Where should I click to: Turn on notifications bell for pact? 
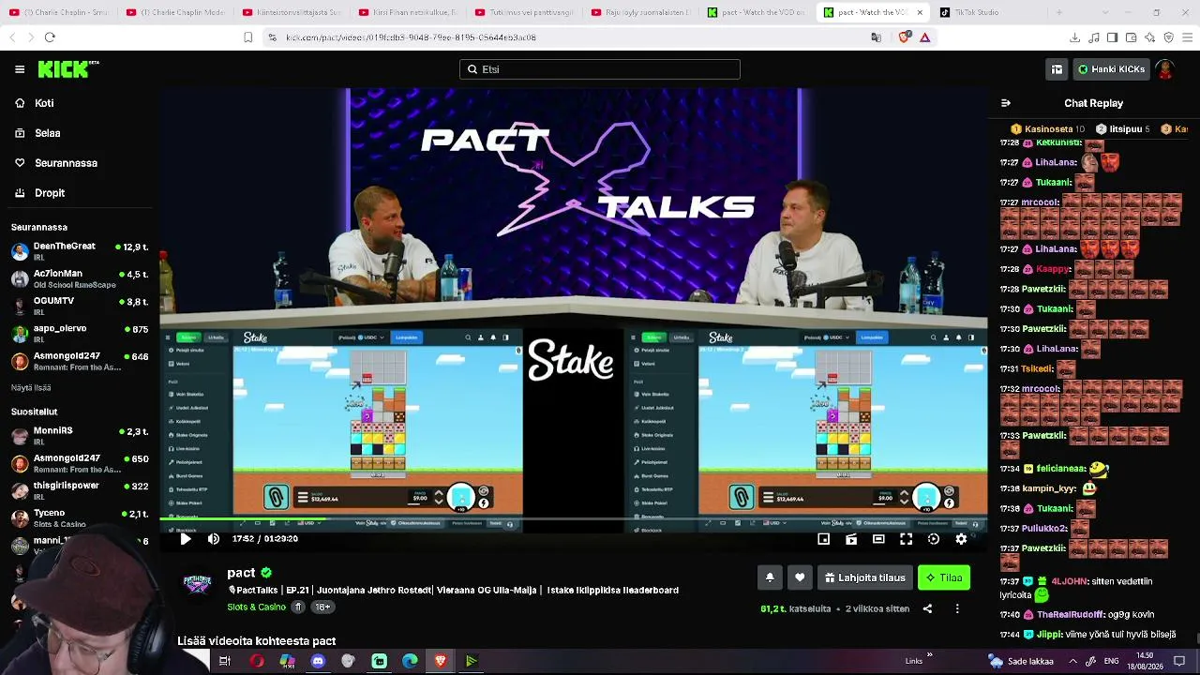(x=770, y=577)
